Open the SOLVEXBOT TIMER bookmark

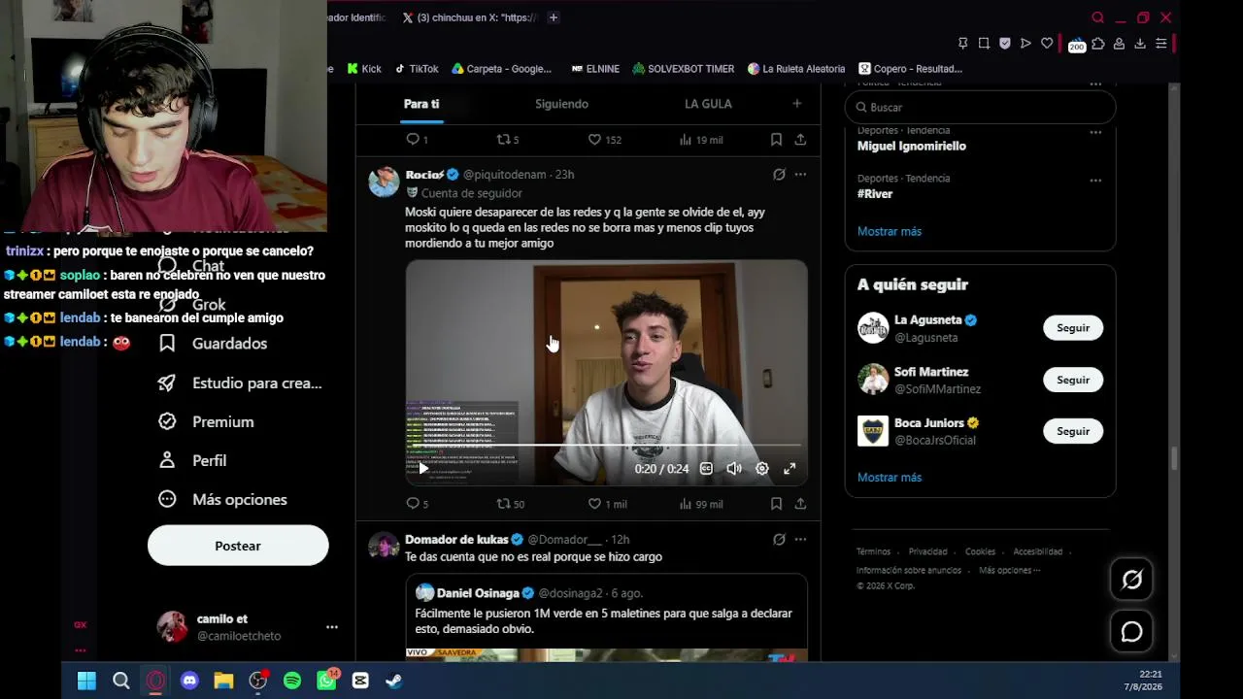coord(683,69)
